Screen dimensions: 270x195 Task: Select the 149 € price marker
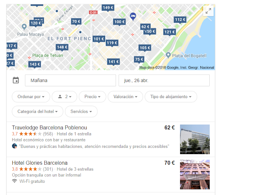(x=108, y=8)
